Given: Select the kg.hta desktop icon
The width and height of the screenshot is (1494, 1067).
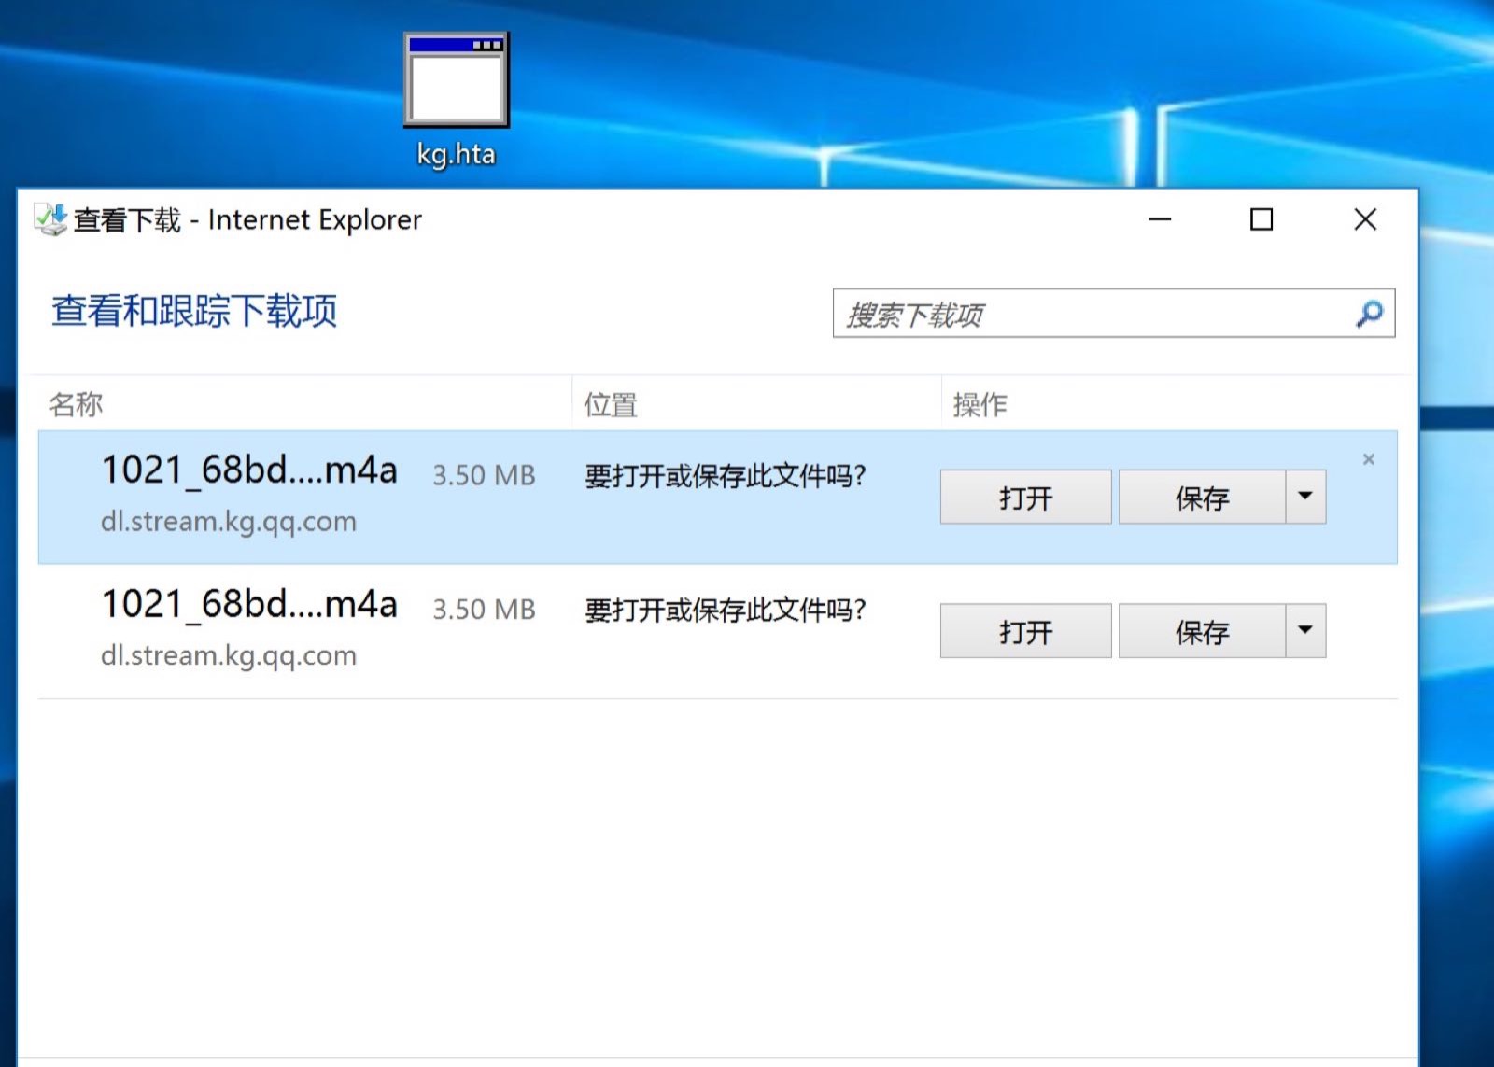Looking at the screenshot, I should coord(457,100).
